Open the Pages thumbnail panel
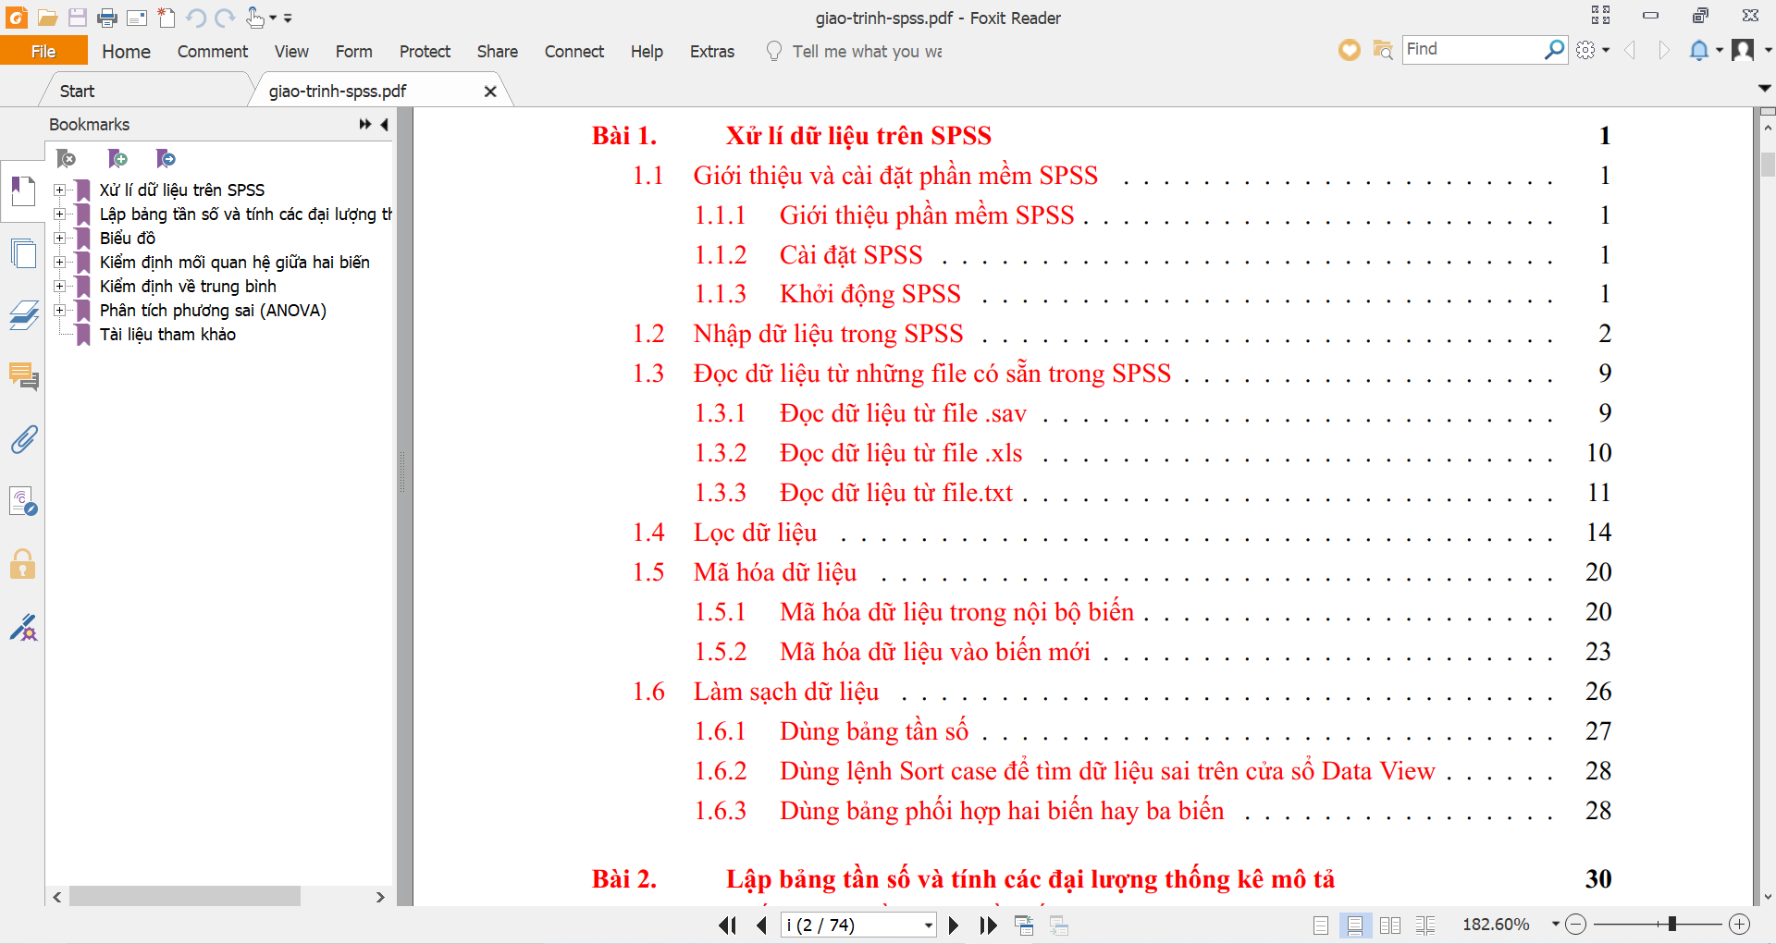Image resolution: width=1776 pixels, height=944 pixels. point(23,252)
